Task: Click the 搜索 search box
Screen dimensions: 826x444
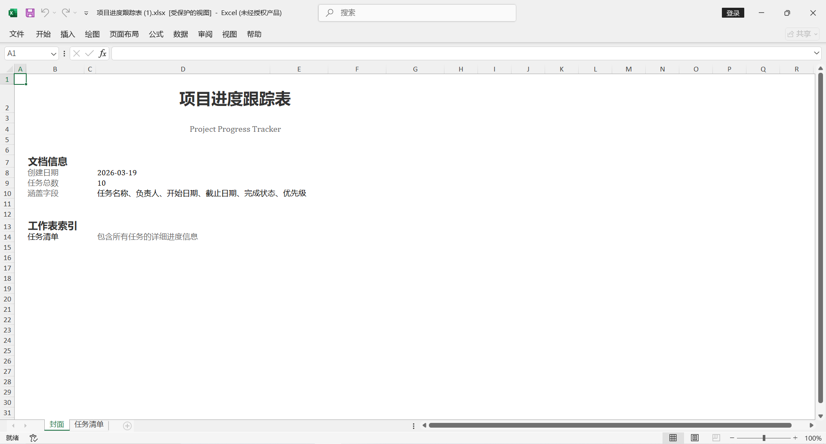Action: tap(417, 13)
